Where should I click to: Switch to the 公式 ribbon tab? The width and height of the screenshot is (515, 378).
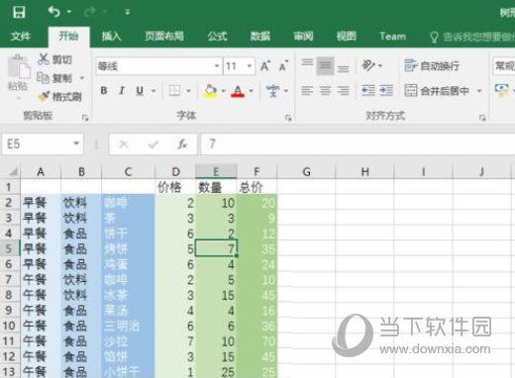coord(217,36)
